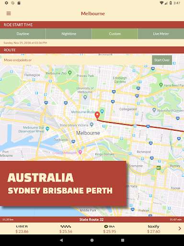Tap the Edinburgh Gardens label
The width and height of the screenshot is (184, 246).
pyautogui.click(x=120, y=80)
